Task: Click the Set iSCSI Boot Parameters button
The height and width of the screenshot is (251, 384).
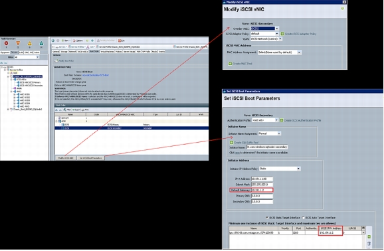Action: click(91, 158)
